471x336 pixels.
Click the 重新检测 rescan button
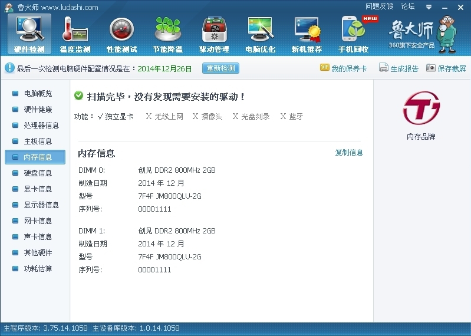tap(221, 68)
